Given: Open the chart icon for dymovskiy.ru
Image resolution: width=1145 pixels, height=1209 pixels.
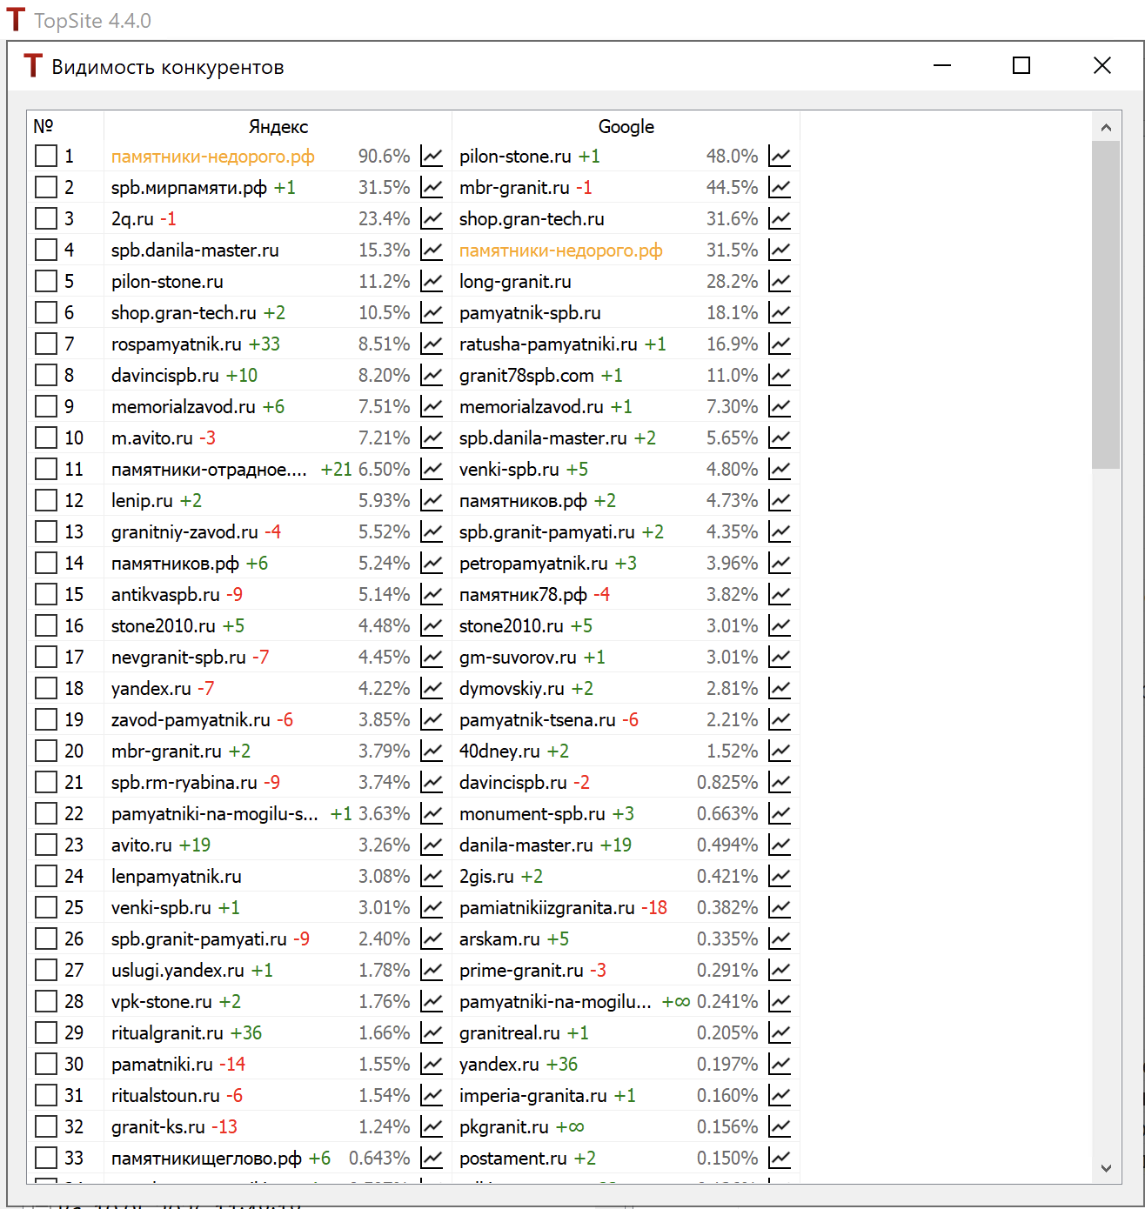Looking at the screenshot, I should [x=780, y=689].
